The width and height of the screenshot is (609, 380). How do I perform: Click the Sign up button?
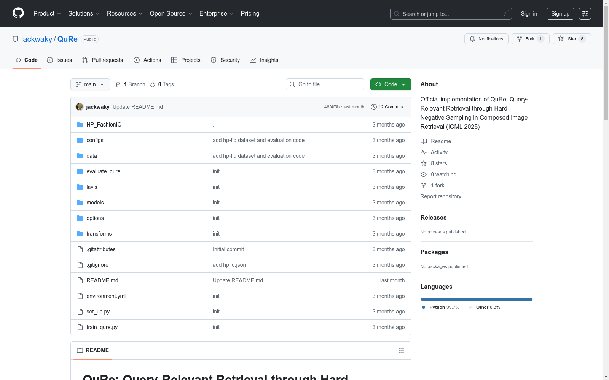[560, 14]
